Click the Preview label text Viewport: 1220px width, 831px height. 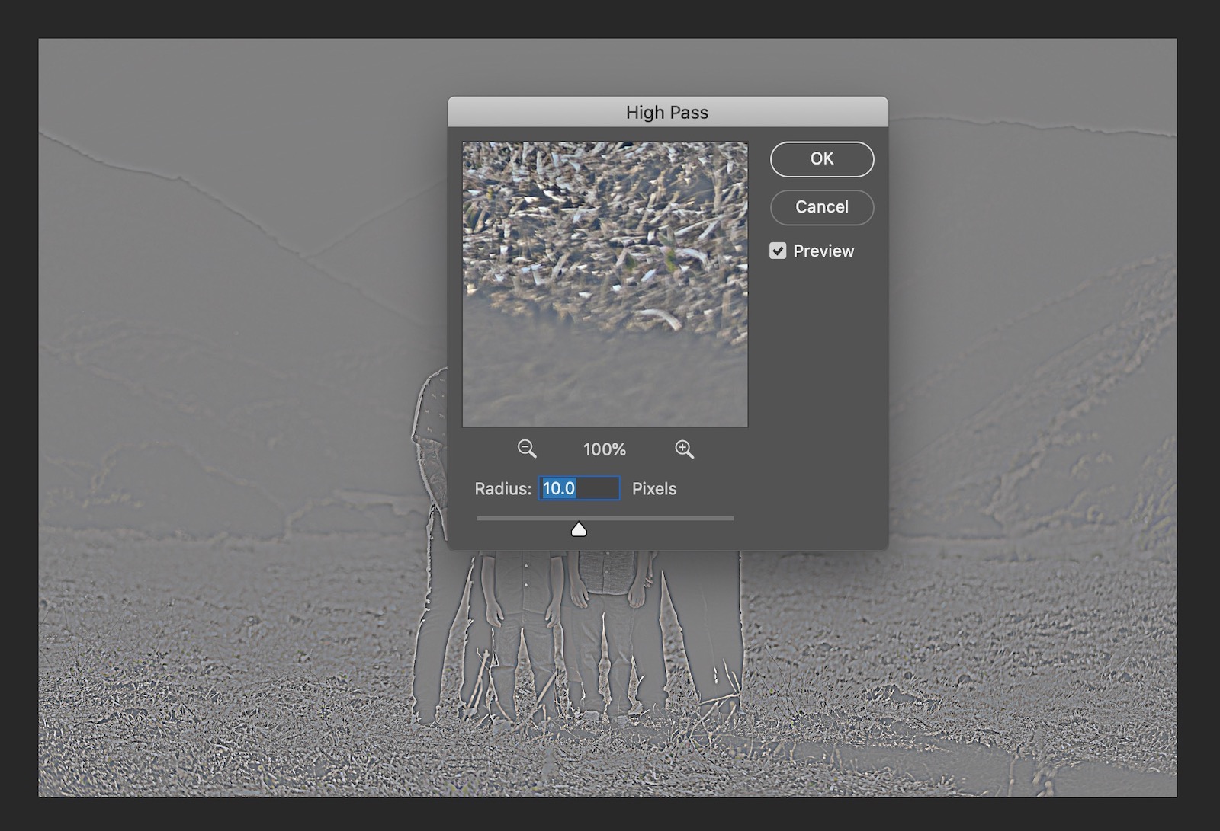pos(823,251)
